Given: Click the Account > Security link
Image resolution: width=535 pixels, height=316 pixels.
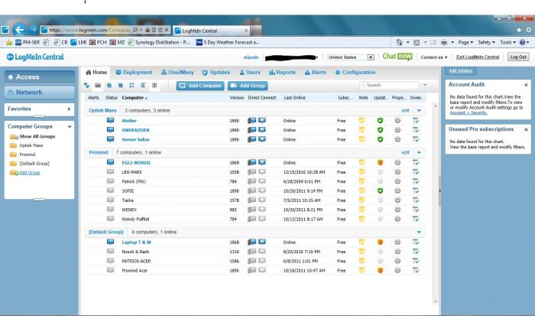Looking at the screenshot, I should click(x=468, y=112).
